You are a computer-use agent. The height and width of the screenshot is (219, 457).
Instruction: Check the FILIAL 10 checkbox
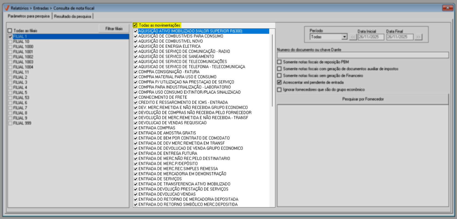(10, 42)
